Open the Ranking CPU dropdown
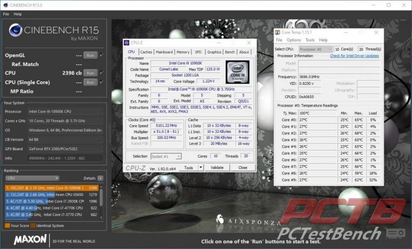The height and width of the screenshot is (249, 412). pos(32,178)
